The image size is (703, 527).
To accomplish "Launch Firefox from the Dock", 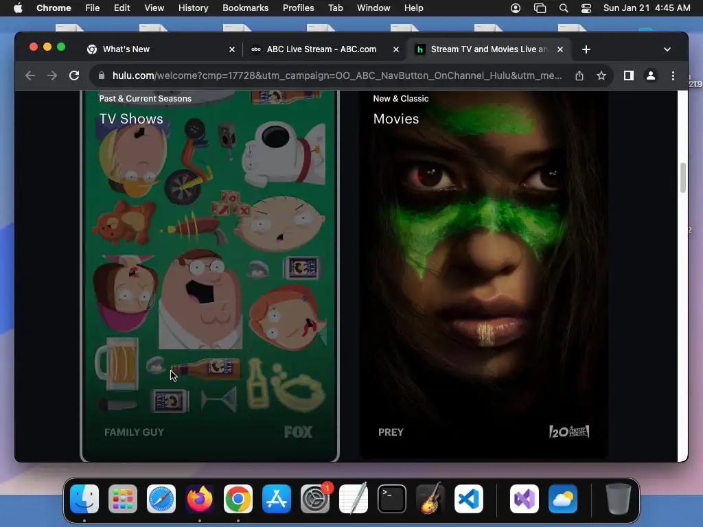I will (x=200, y=499).
